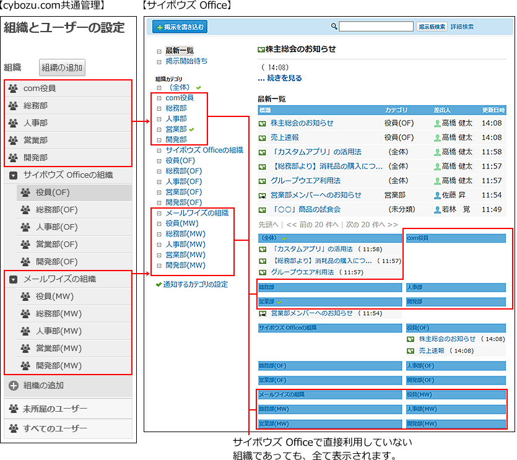Expand the 役員(MW) category in the sidebar
This screenshot has width=517, height=460.
tap(159, 224)
